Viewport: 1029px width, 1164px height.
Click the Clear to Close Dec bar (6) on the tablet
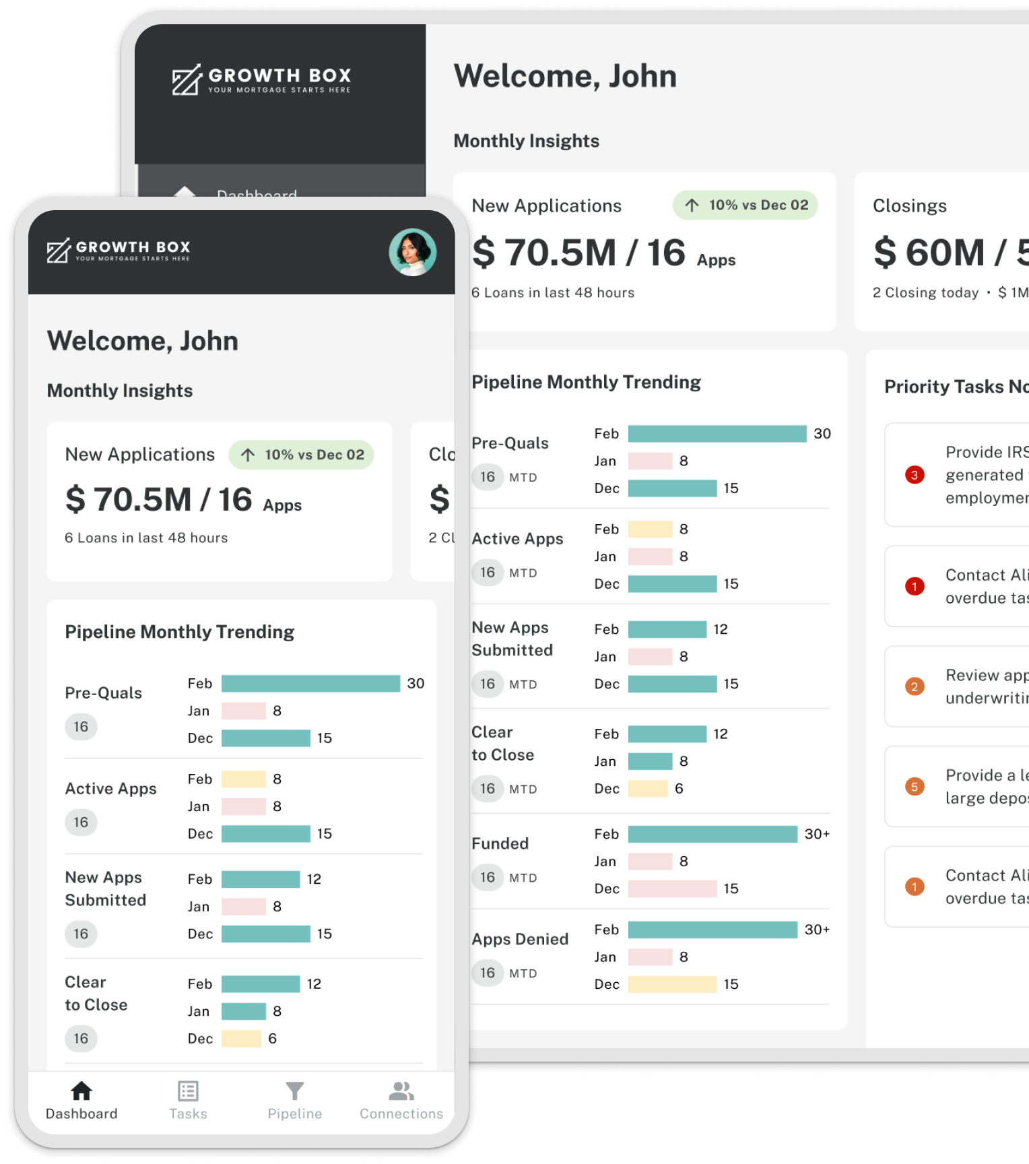[x=648, y=789]
